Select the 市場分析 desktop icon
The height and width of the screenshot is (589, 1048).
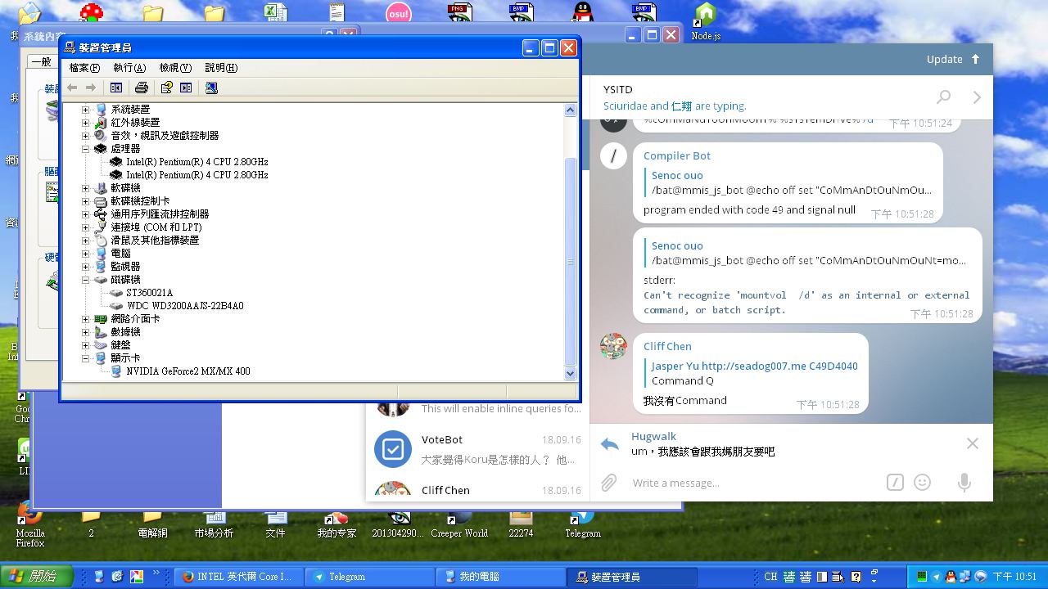click(214, 524)
